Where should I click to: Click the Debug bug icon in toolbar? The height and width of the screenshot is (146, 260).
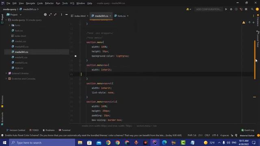(x=231, y=9)
